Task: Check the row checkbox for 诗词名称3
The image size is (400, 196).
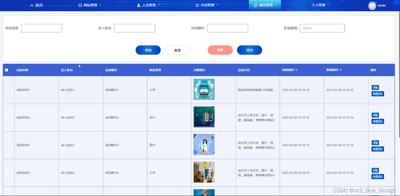Action: coord(7,145)
